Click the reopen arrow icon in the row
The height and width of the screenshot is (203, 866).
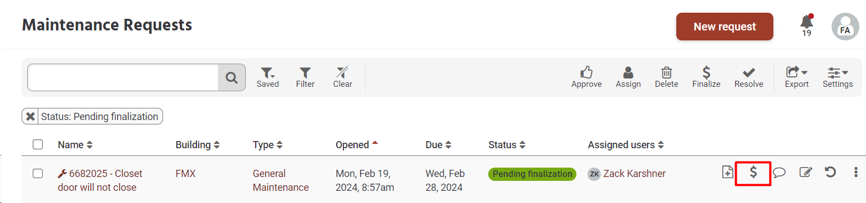pyautogui.click(x=830, y=173)
